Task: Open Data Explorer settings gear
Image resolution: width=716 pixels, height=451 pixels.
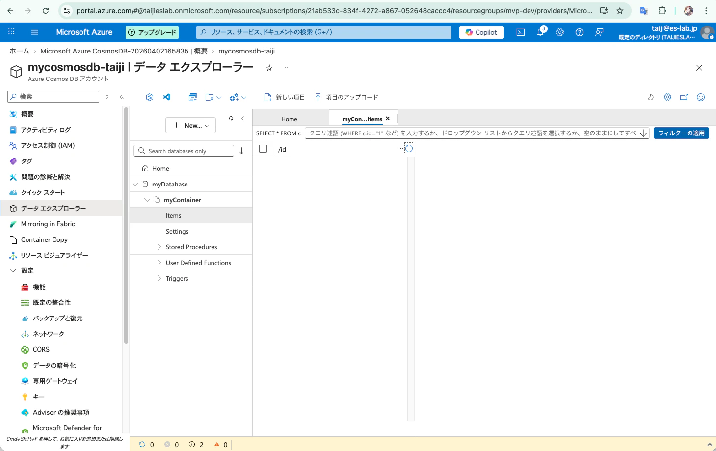Action: click(667, 97)
